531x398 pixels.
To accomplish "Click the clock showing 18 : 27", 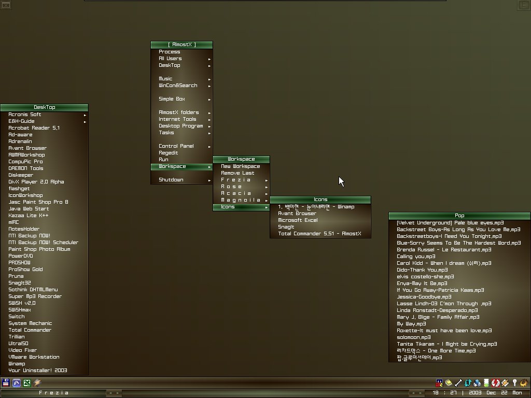I will 444,393.
